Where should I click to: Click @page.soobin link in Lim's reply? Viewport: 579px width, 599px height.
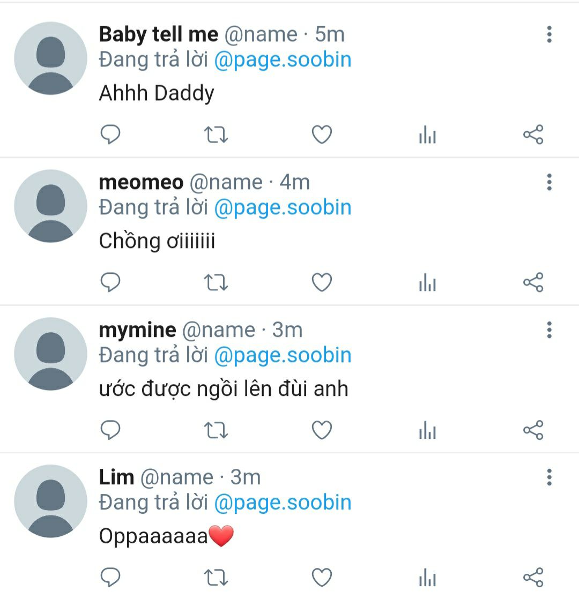point(283,503)
